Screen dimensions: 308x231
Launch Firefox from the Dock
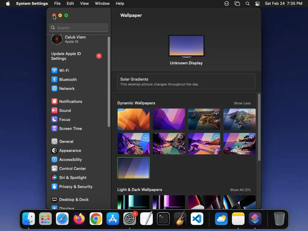79,219
